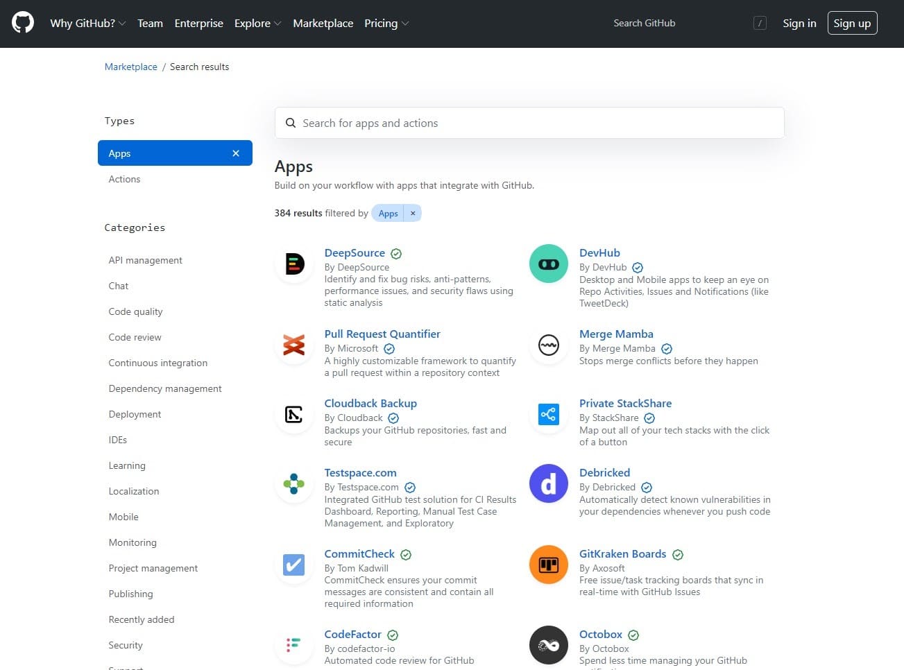Open the Pull Request Quantifier logo
The width and height of the screenshot is (904, 670).
(294, 345)
